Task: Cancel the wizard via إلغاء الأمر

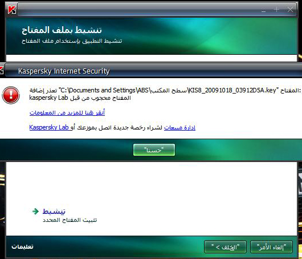Action: [271, 246]
